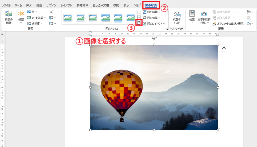Screen dimensions: 257x147
Task: Apply the sixth picture style thumbnail
Action: [x=131, y=18]
